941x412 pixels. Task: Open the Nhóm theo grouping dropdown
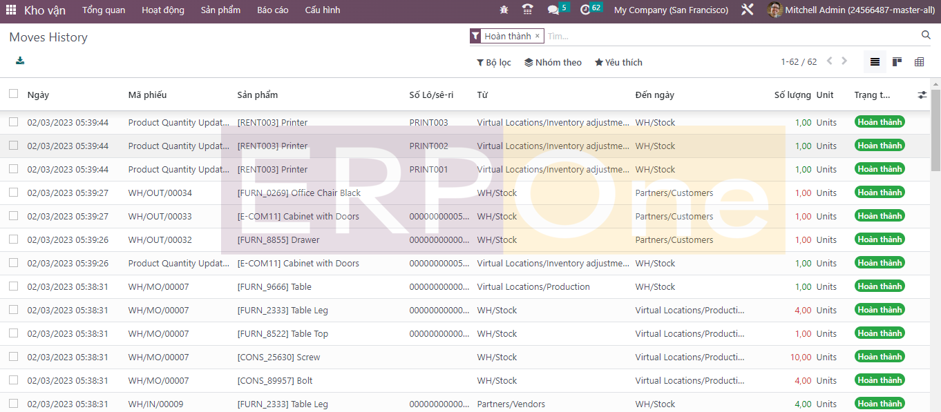(x=553, y=62)
